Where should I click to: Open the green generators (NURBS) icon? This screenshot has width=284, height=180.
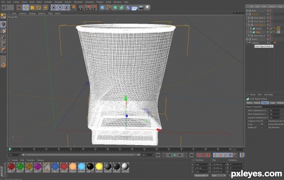point(115,8)
